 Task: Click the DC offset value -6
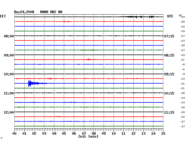tap(183, 69)
